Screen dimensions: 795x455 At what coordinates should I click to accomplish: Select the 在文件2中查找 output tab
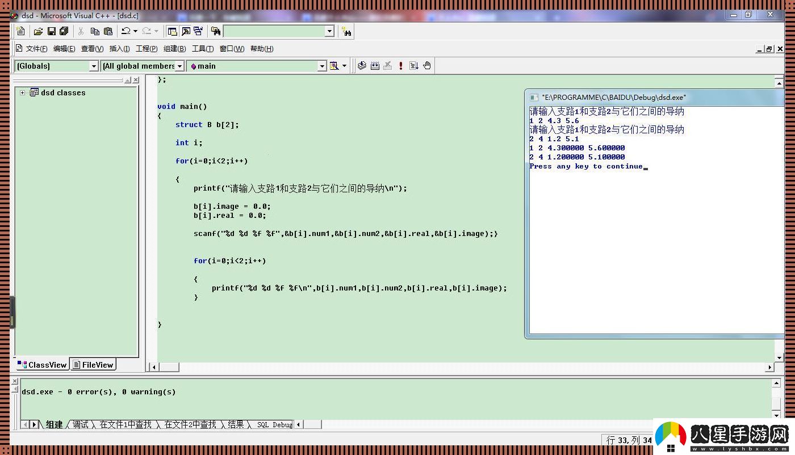point(190,424)
